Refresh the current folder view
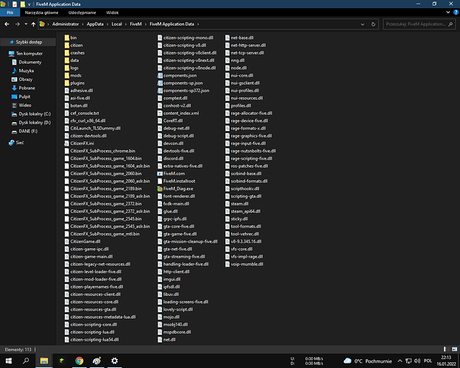460x368 pixels. pyautogui.click(x=373, y=24)
